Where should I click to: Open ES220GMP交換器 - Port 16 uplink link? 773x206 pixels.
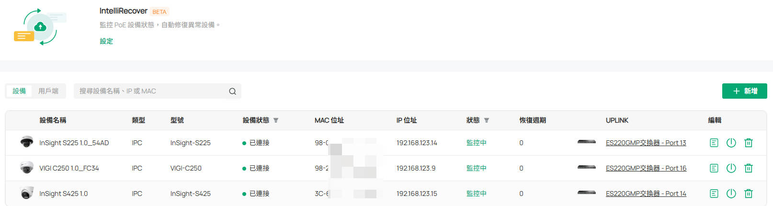[646, 168]
